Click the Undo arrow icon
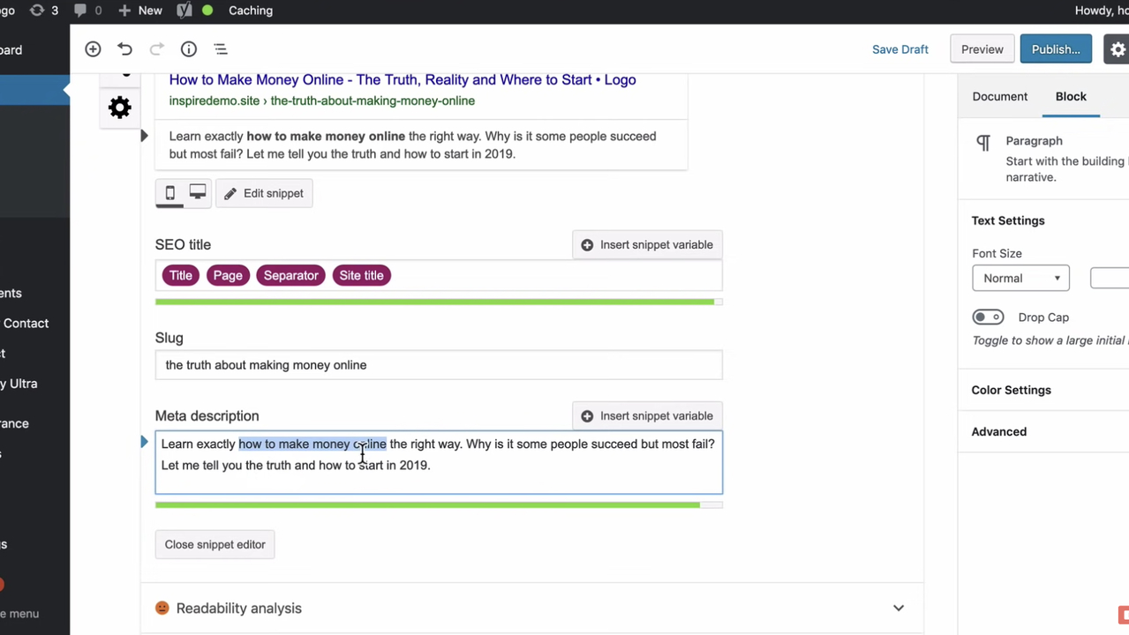This screenshot has height=635, width=1129. tap(124, 49)
